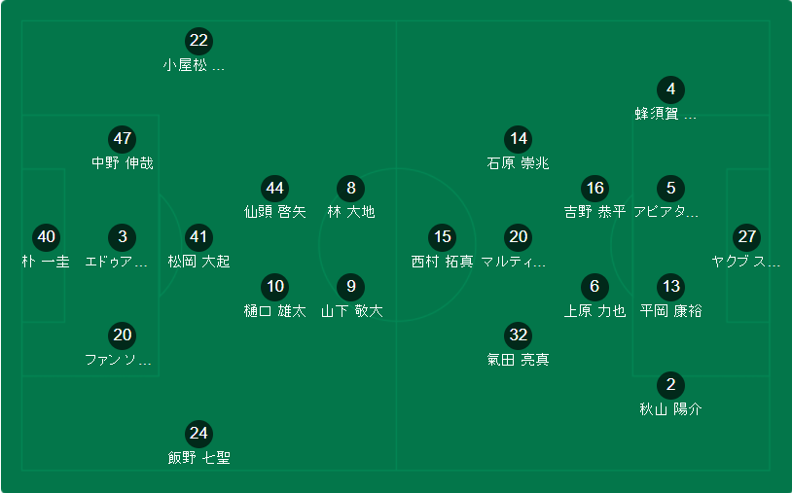Viewport: 792px width, 493px height.
Task: Click number 4 player circle
Action: 670,89
